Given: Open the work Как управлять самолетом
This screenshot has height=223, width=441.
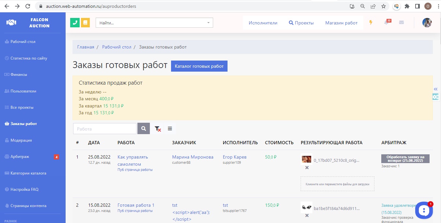Looking at the screenshot, I should 133,160.
